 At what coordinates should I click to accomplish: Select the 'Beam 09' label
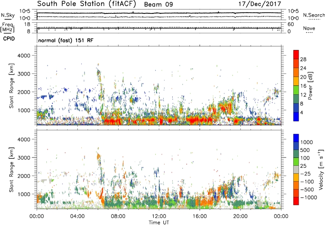tap(158, 4)
